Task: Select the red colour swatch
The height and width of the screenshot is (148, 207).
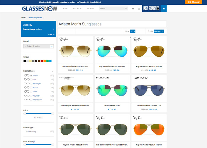Action: point(42,61)
